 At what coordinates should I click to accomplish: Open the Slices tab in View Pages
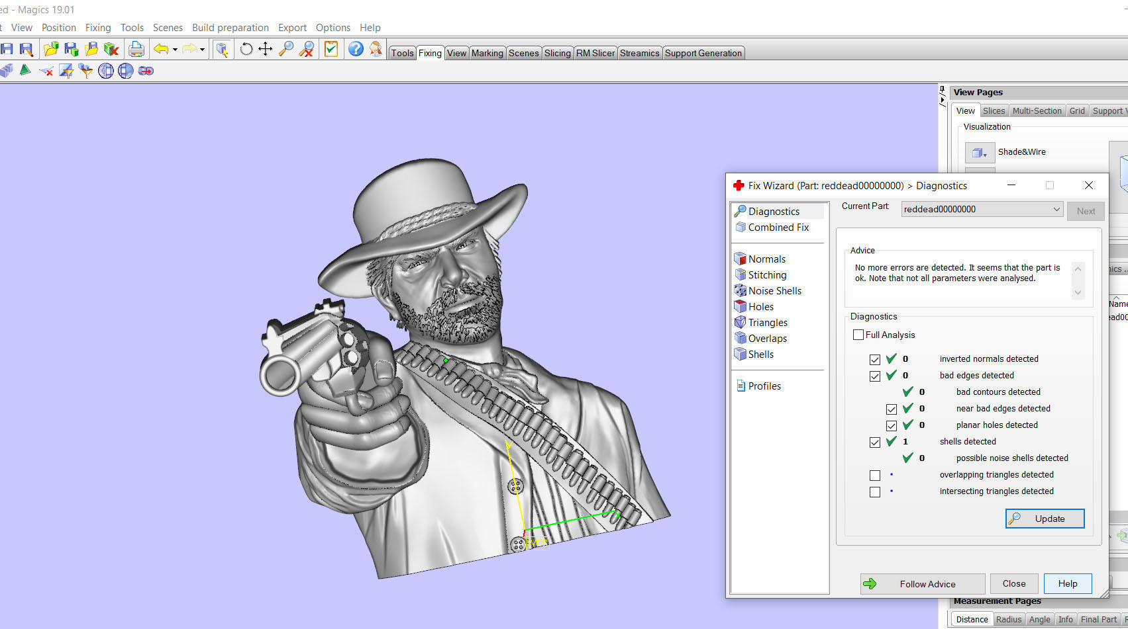994,110
